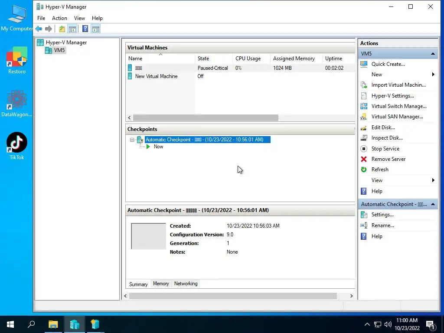Switch to the Memory tab
Image resolution: width=444 pixels, height=333 pixels.
click(x=161, y=284)
